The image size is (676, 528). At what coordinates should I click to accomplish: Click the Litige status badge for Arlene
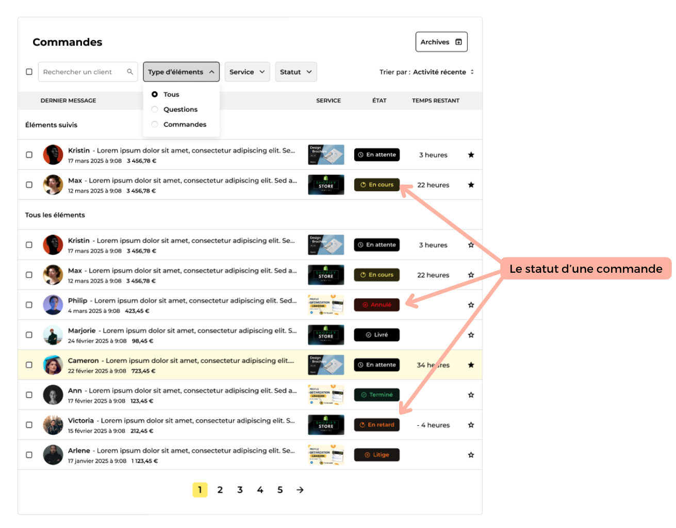point(377,455)
